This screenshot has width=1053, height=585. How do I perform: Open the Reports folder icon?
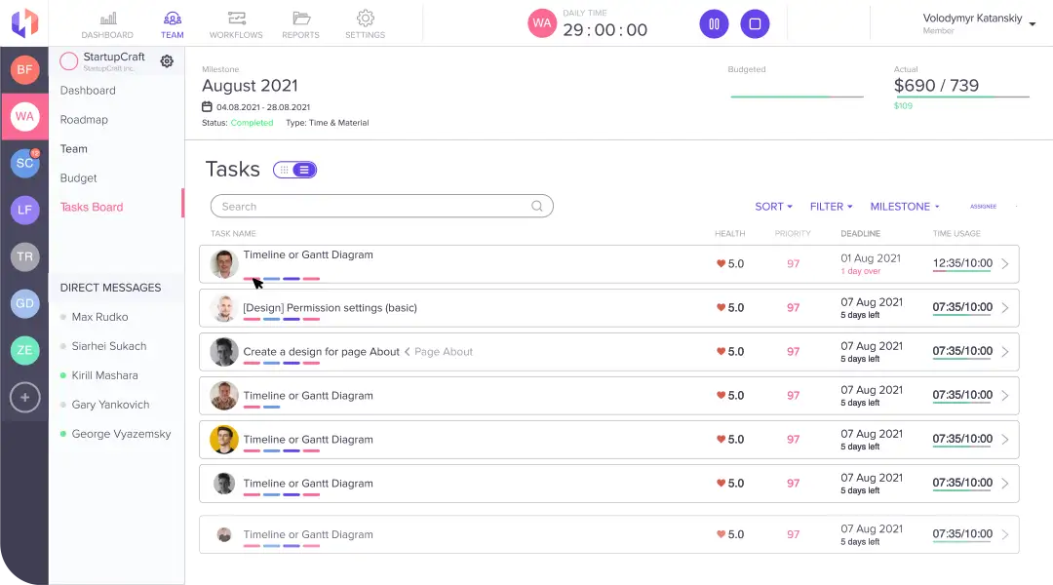[300, 19]
